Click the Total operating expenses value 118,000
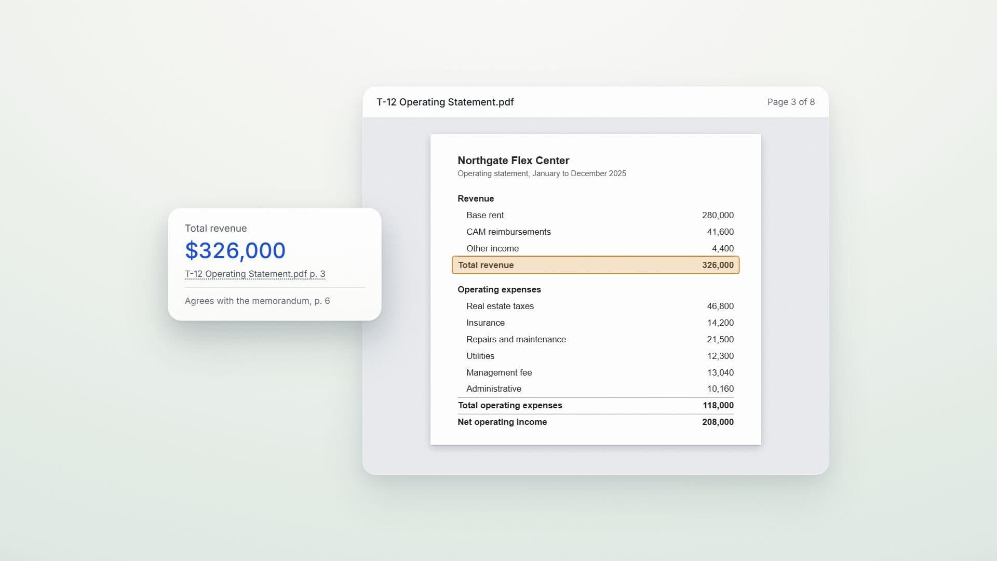Viewport: 997px width, 561px height. pos(718,405)
